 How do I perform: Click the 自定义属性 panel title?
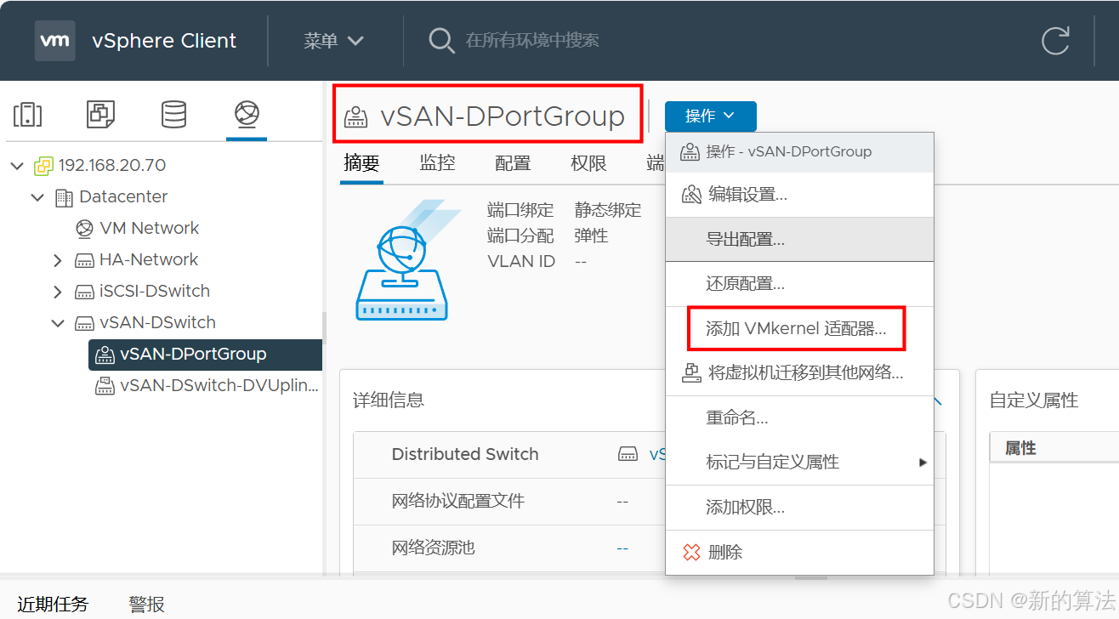tap(1034, 400)
